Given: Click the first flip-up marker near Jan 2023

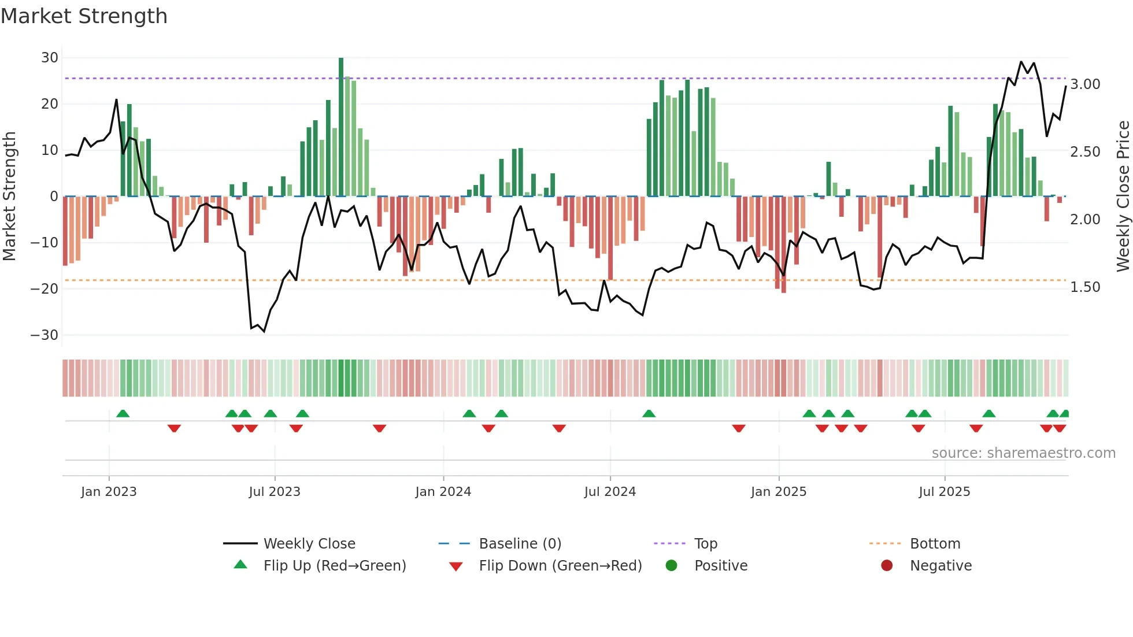Looking at the screenshot, I should pos(123,414).
